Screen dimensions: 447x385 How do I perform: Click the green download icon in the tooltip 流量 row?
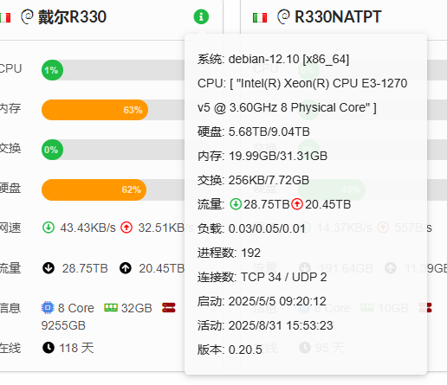(236, 204)
